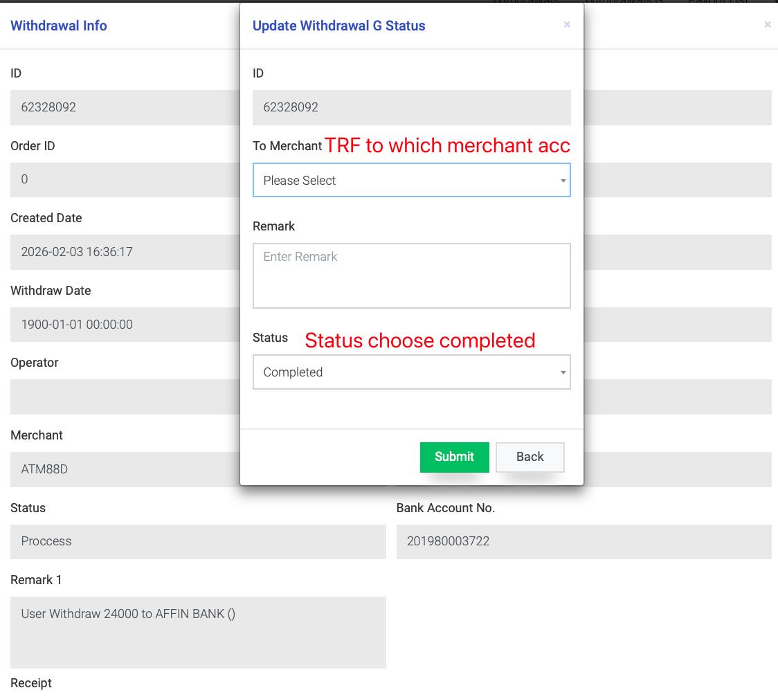Select the ID field in the dialog

point(411,107)
